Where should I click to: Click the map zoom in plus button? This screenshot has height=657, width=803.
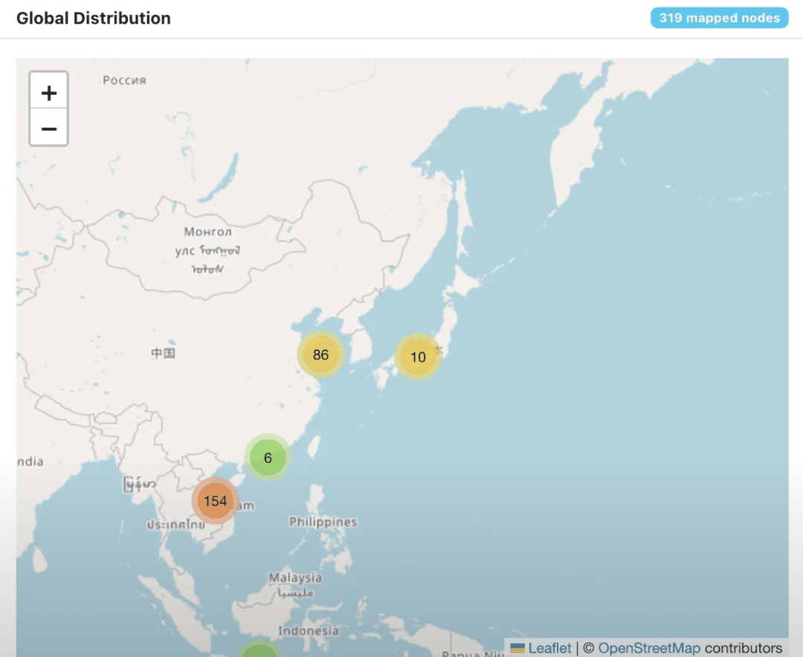pos(48,93)
